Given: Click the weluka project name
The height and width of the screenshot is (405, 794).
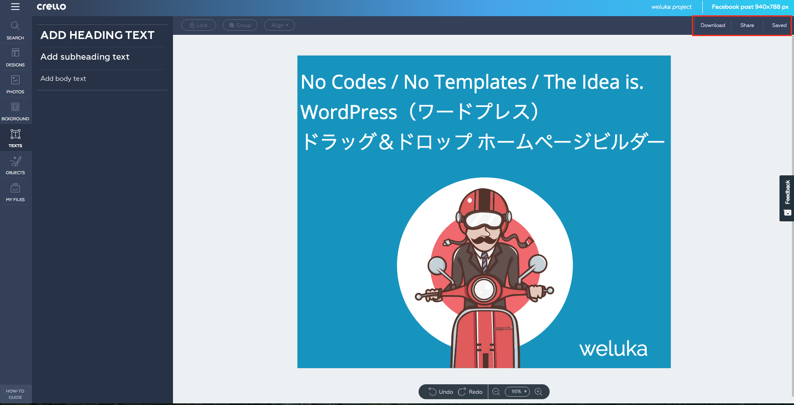Looking at the screenshot, I should tap(671, 7).
